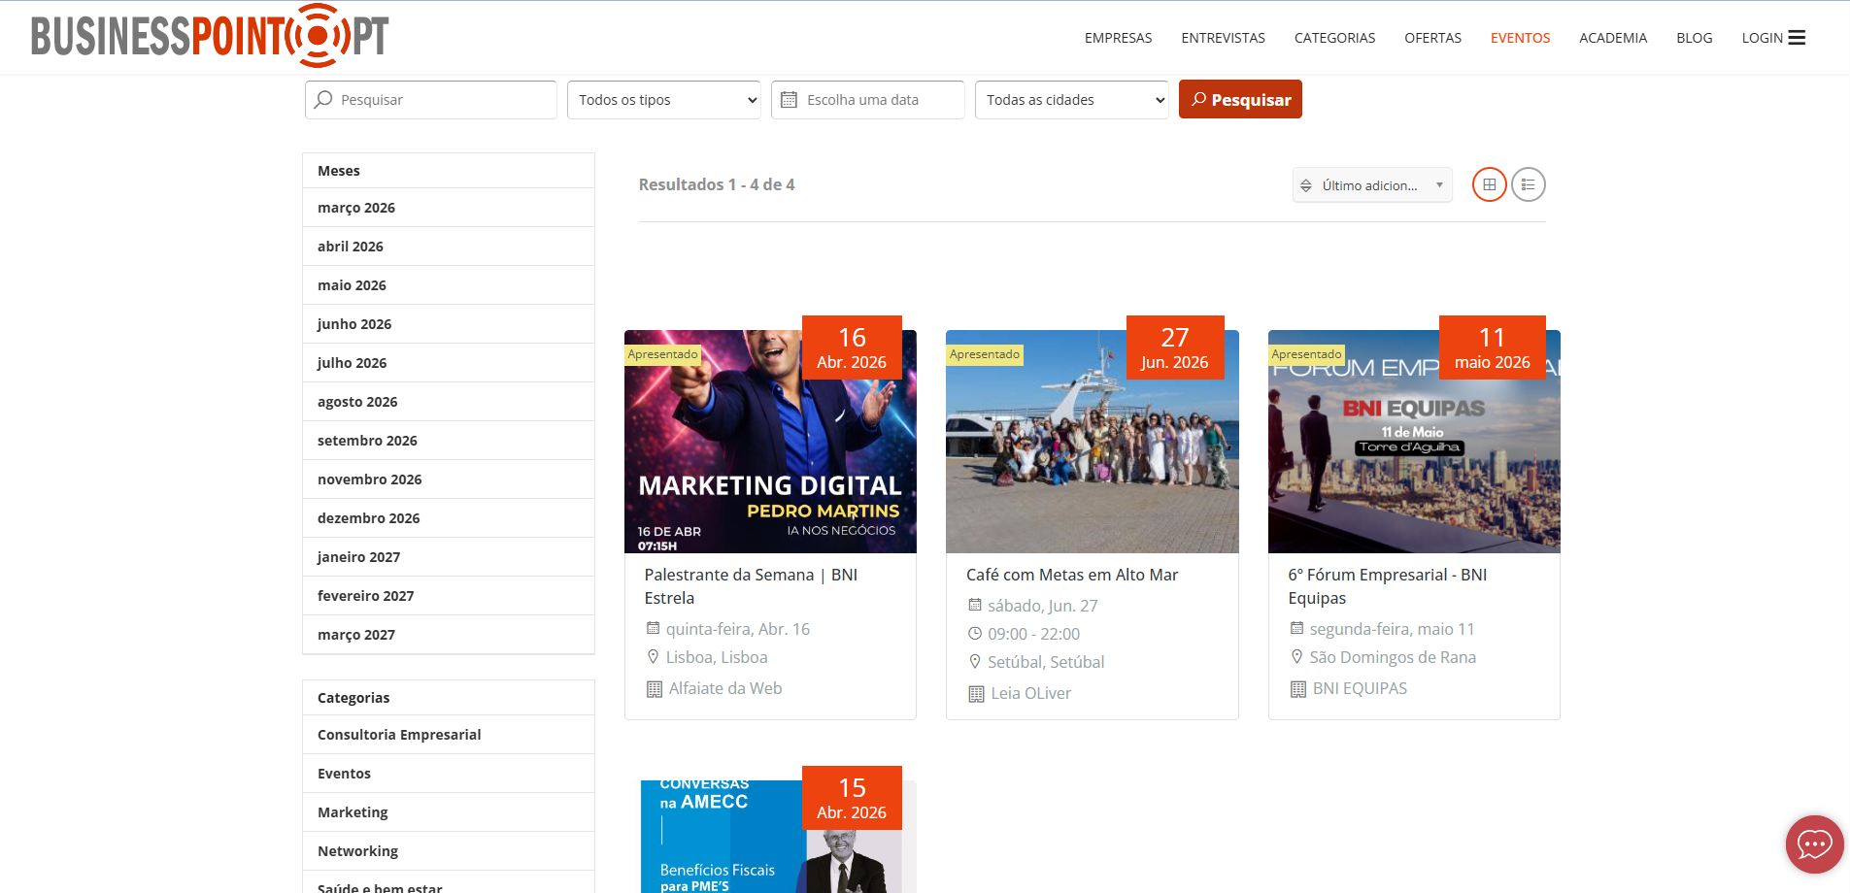Switch to grid view layout

coord(1489,184)
